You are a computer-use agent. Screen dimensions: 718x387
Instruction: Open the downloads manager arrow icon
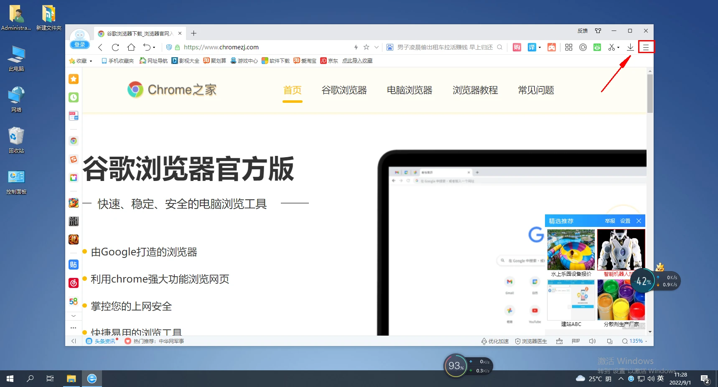630,47
